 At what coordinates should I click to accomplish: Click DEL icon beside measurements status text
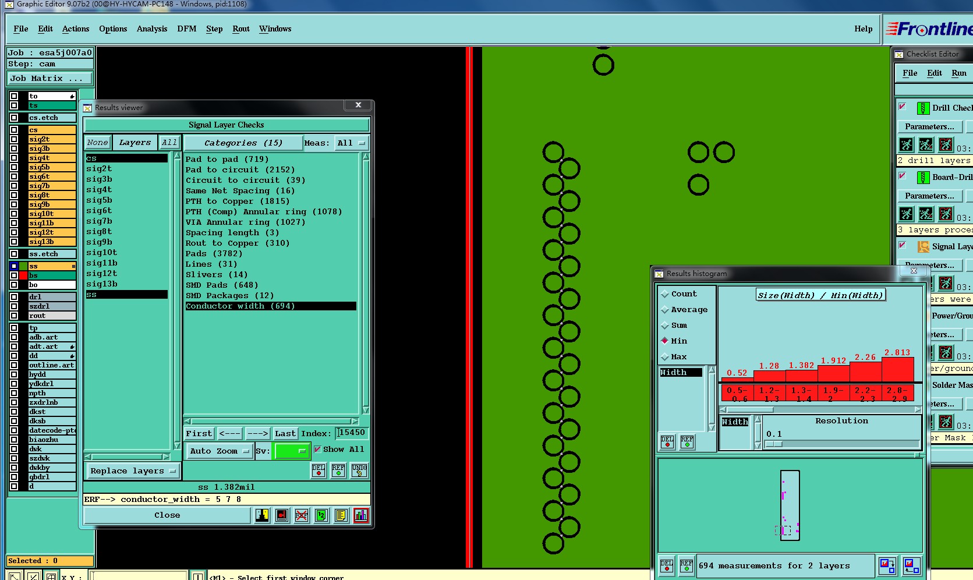[667, 566]
